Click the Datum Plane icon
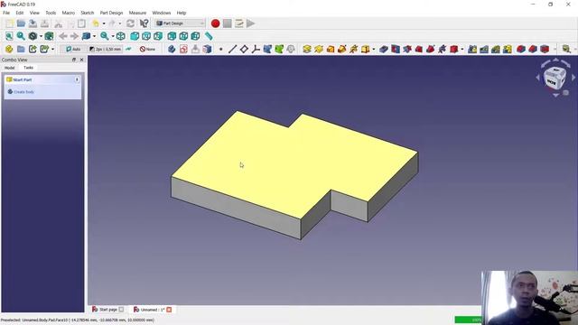 click(244, 49)
